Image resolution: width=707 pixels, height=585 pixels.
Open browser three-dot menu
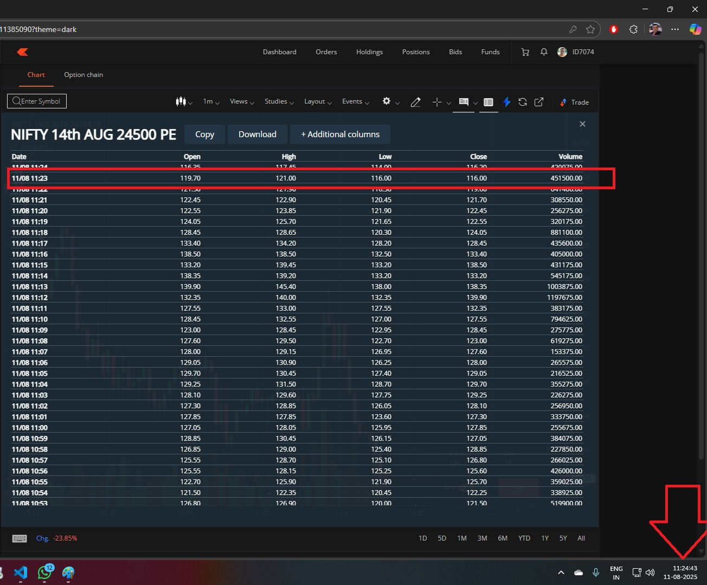click(x=675, y=29)
